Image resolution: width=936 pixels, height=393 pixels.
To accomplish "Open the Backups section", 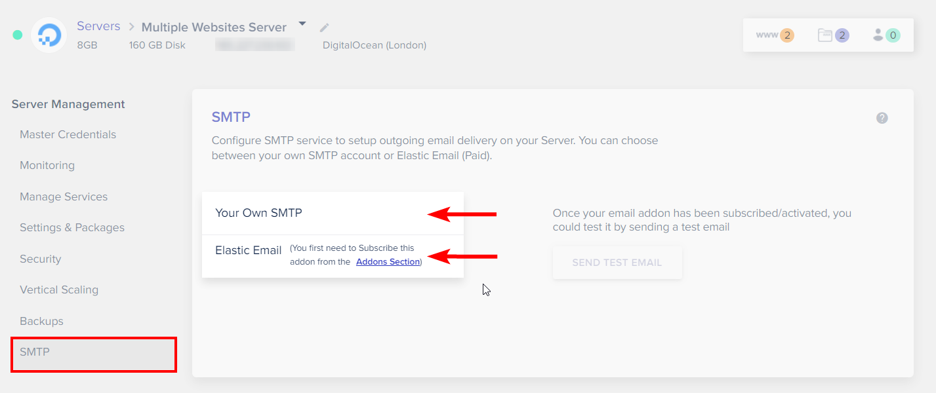I will [x=41, y=321].
